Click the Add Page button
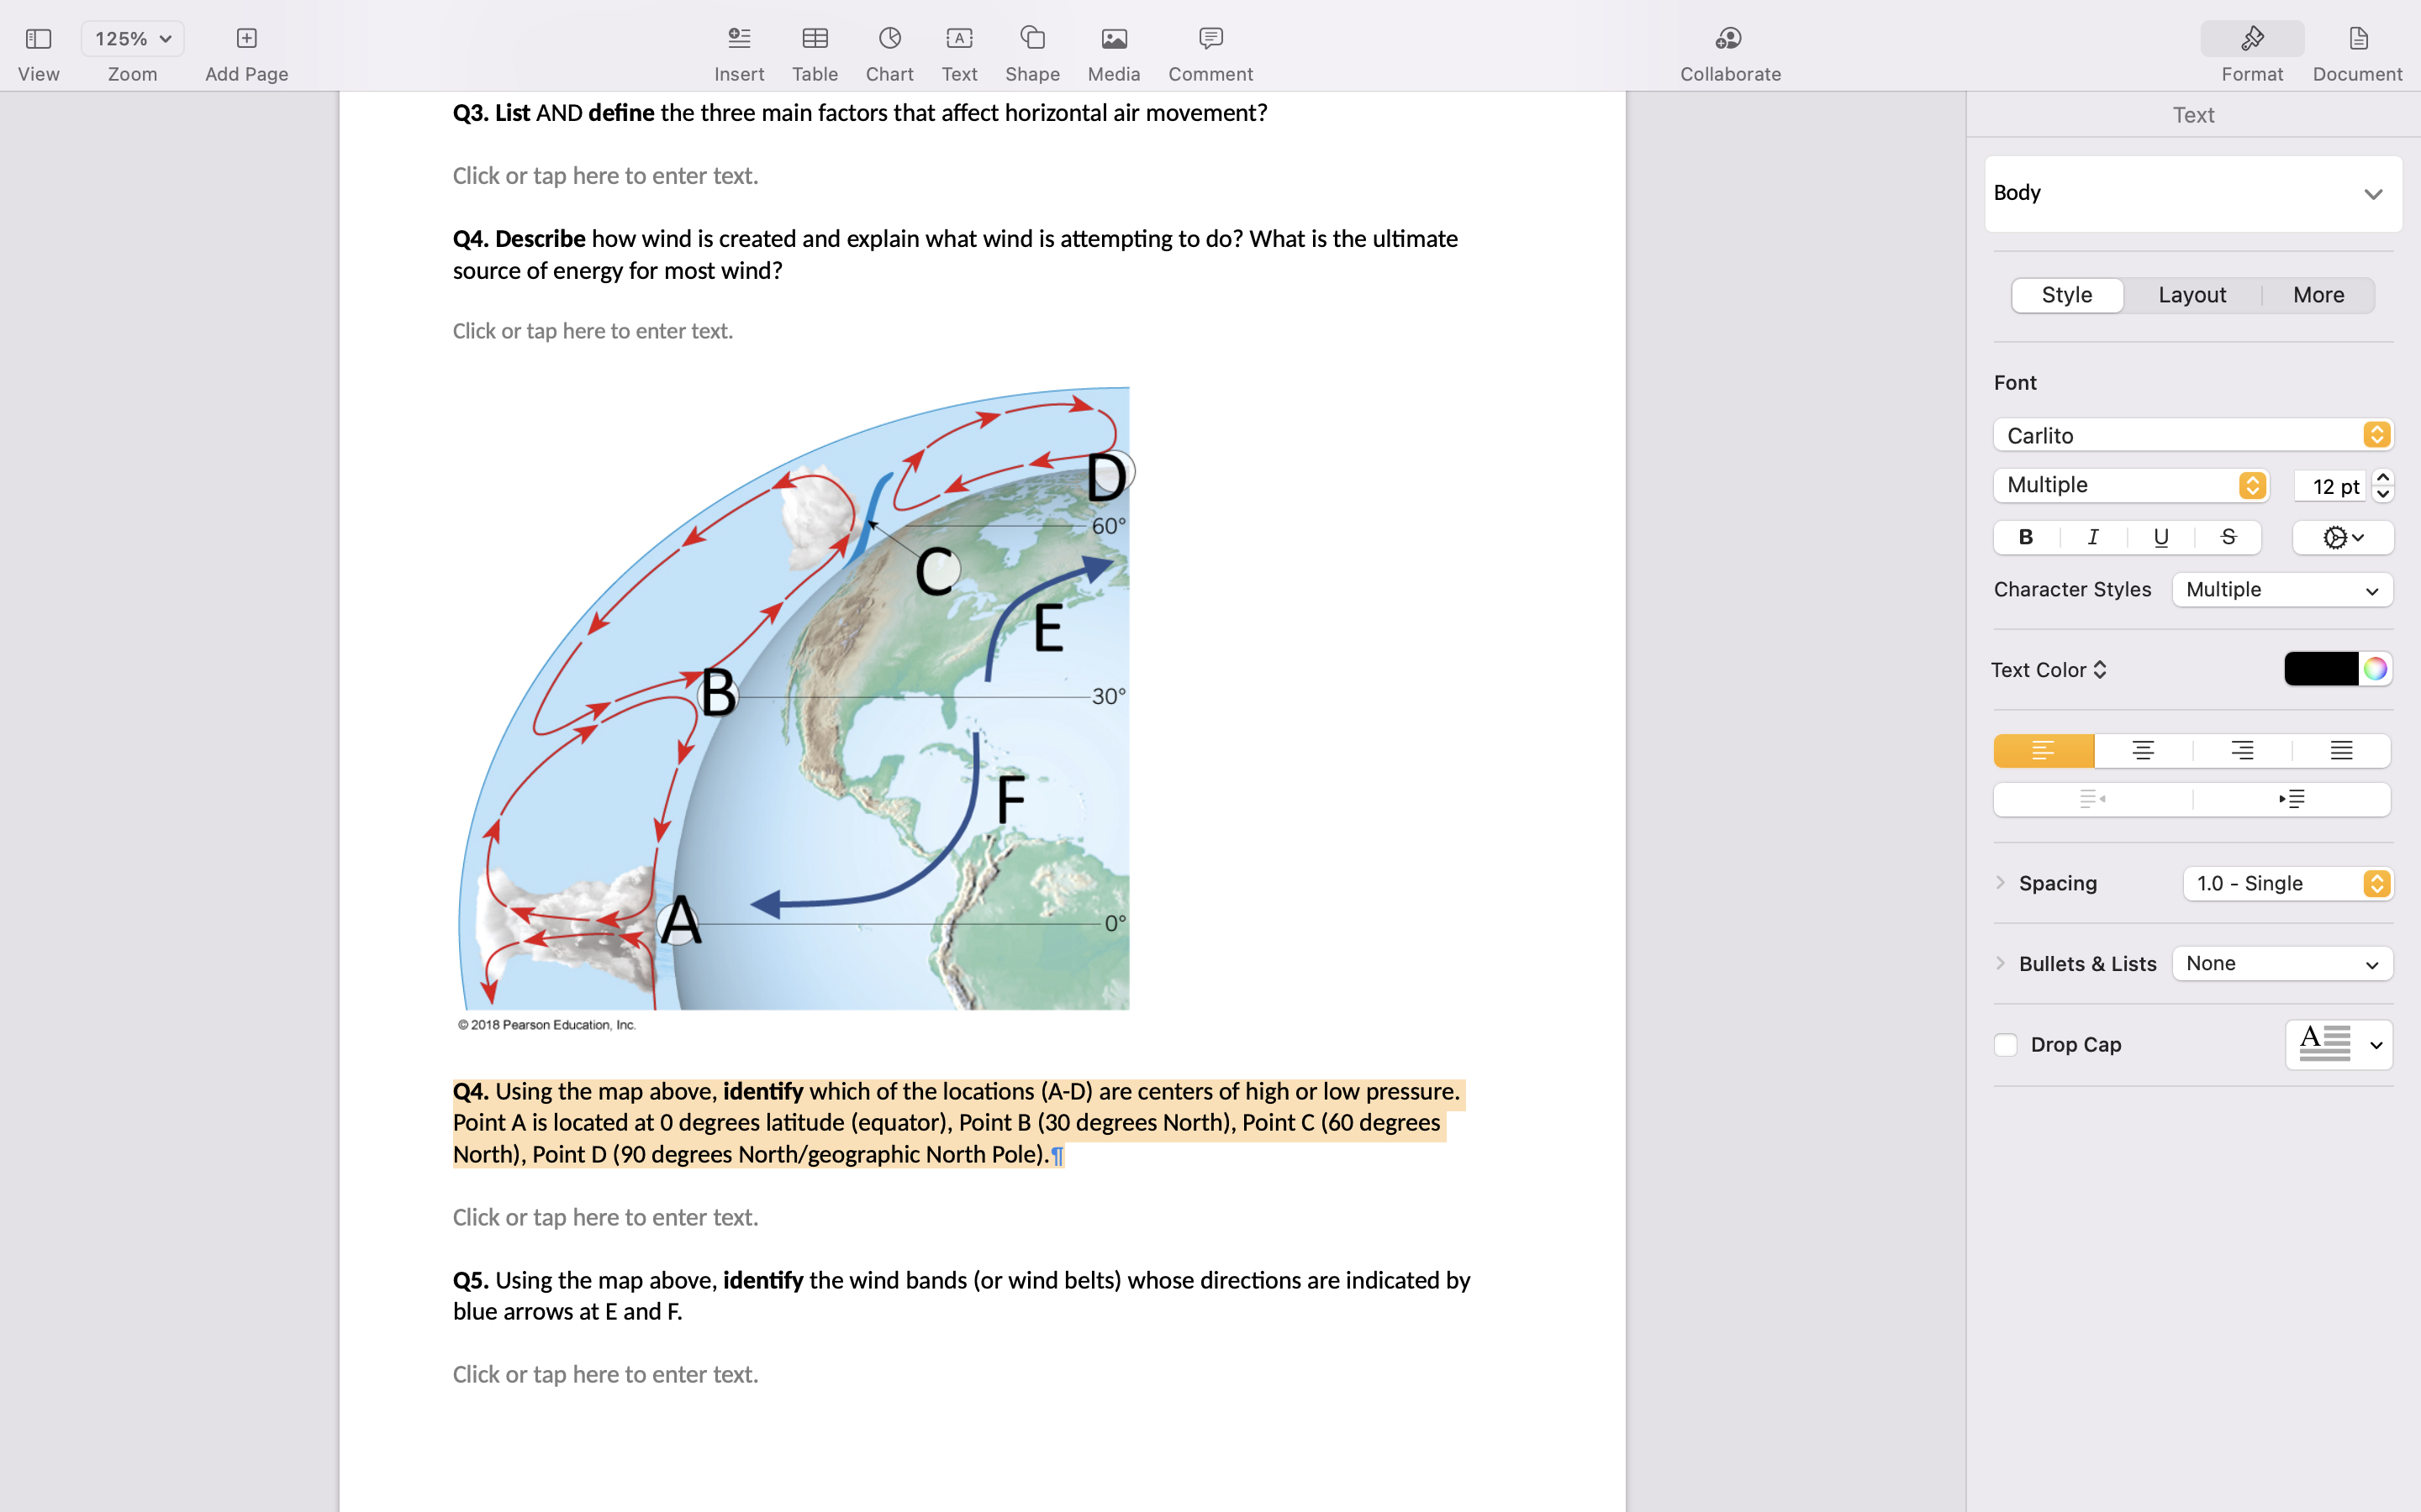This screenshot has height=1512, width=2421. click(x=245, y=38)
